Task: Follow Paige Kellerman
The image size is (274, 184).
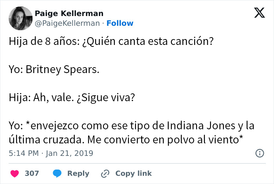Action: [120, 23]
